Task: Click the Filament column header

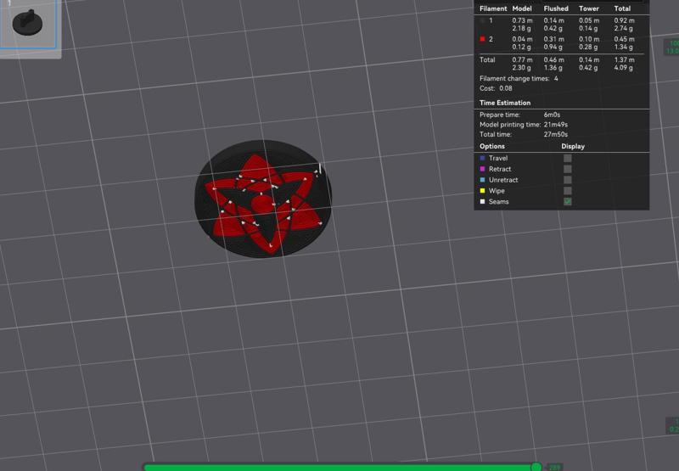Action: [493, 8]
